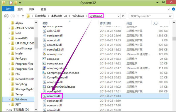Click the combase.dll file icon
Image resolution: width=176 pixels, height=112 pixels.
pyautogui.click(x=45, y=36)
